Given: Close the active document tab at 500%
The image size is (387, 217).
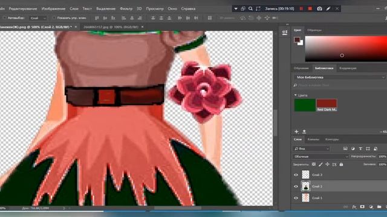Looking at the screenshot, I should tap(76, 27).
